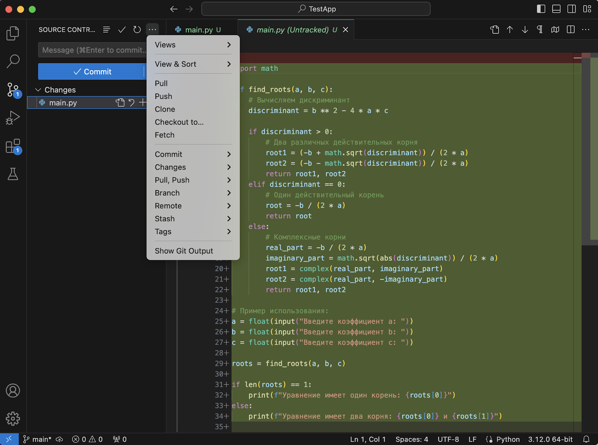This screenshot has height=445, width=598.
Task: Split the editor right
Action: tap(571, 29)
